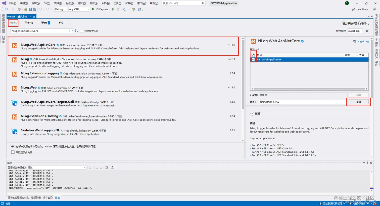
Task: Open the Package Manager Console tab
Action: coord(18,198)
